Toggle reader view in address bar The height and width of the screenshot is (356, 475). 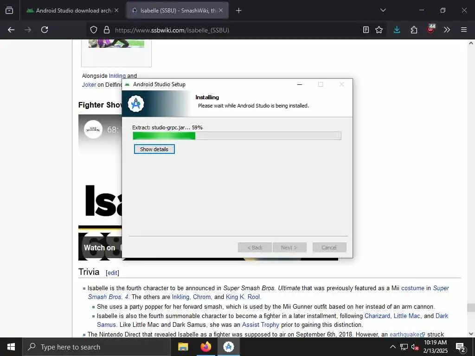click(x=366, y=30)
